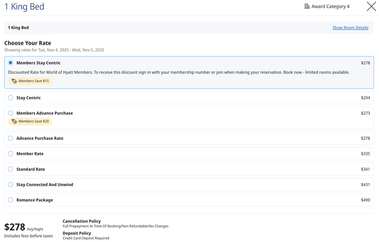Close the 1 King Bed rate dialog
Viewport: 379px width, 242px height.
(371, 6)
